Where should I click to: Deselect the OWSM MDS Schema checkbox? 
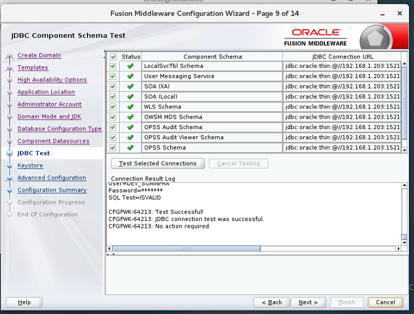[113, 117]
